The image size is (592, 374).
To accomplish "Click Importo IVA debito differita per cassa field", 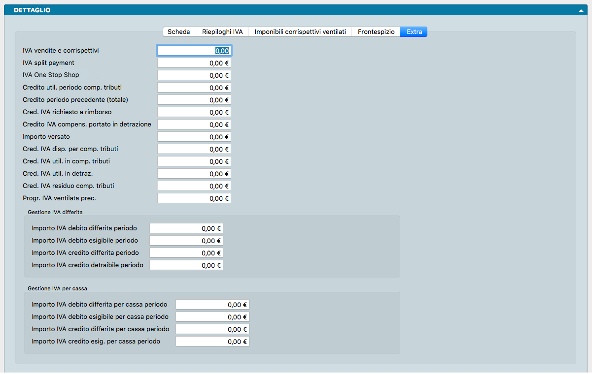I will (212, 305).
